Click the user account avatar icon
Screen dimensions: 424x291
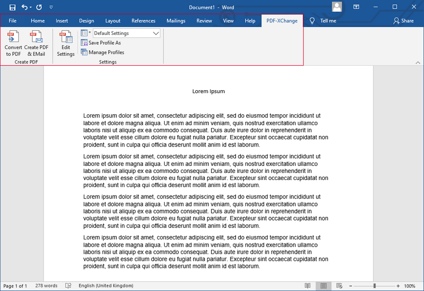tap(337, 7)
